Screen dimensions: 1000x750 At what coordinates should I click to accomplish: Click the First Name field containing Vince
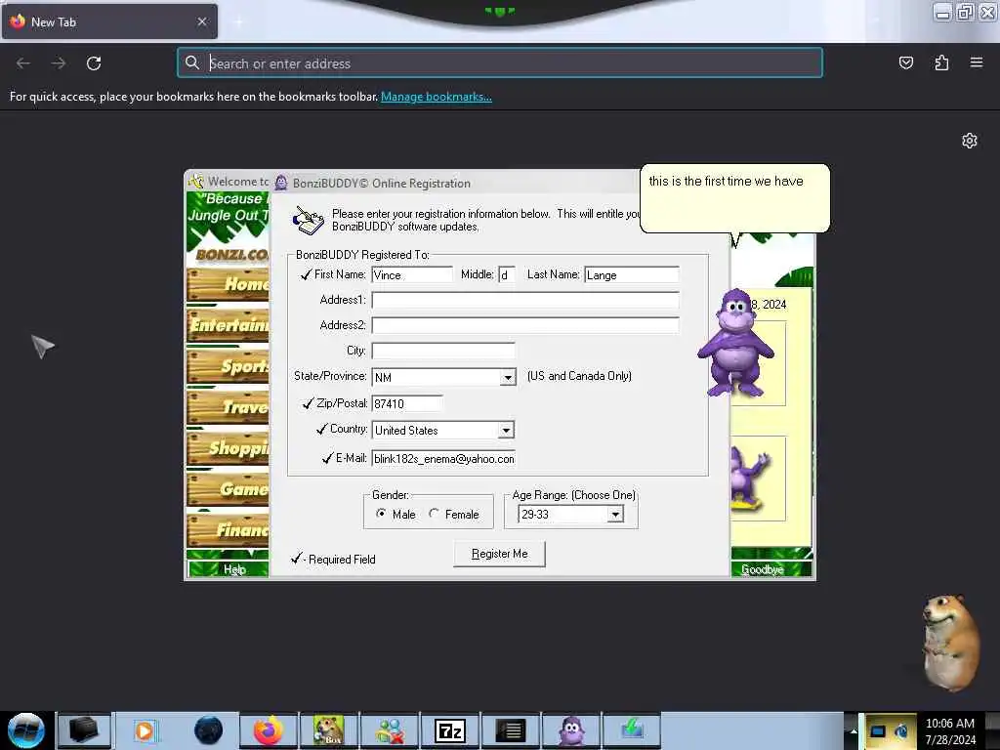tap(412, 274)
